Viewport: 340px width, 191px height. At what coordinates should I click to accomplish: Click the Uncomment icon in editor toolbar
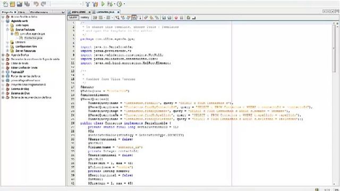pos(194,18)
